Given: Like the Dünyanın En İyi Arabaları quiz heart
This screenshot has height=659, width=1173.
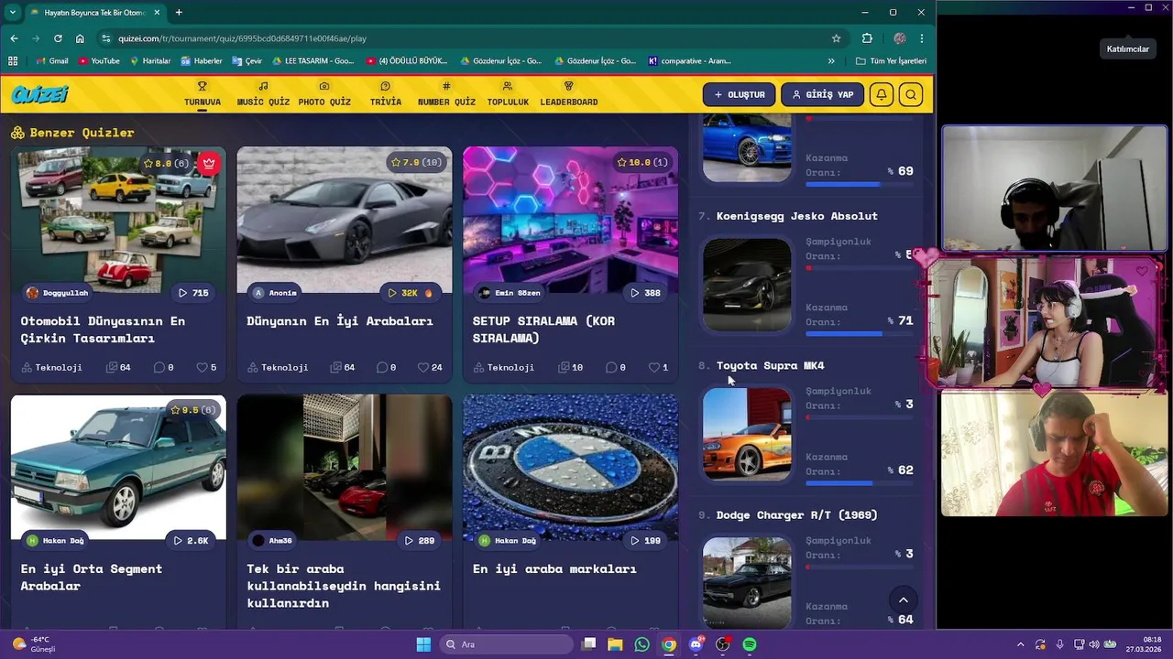Looking at the screenshot, I should click(x=430, y=367).
